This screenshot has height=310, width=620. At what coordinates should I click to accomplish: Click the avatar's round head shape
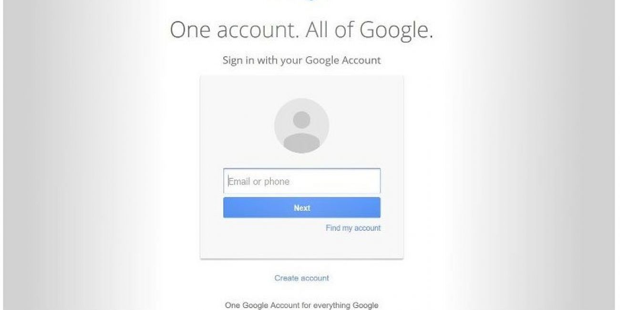click(x=301, y=120)
